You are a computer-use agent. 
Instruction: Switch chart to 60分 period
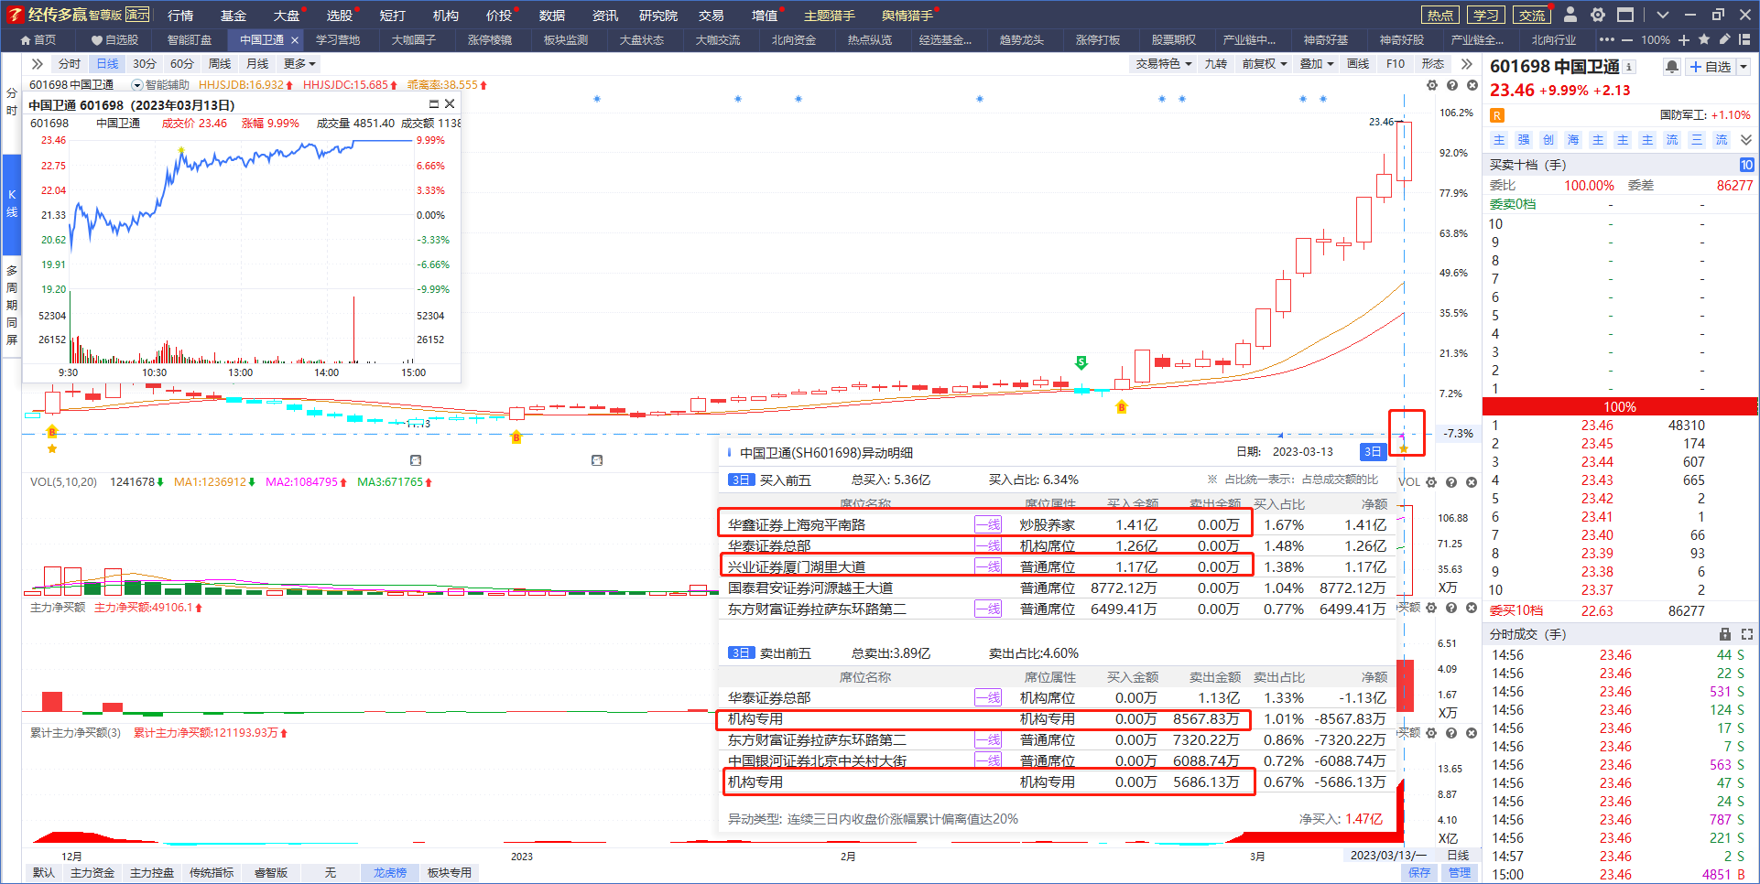(x=182, y=64)
